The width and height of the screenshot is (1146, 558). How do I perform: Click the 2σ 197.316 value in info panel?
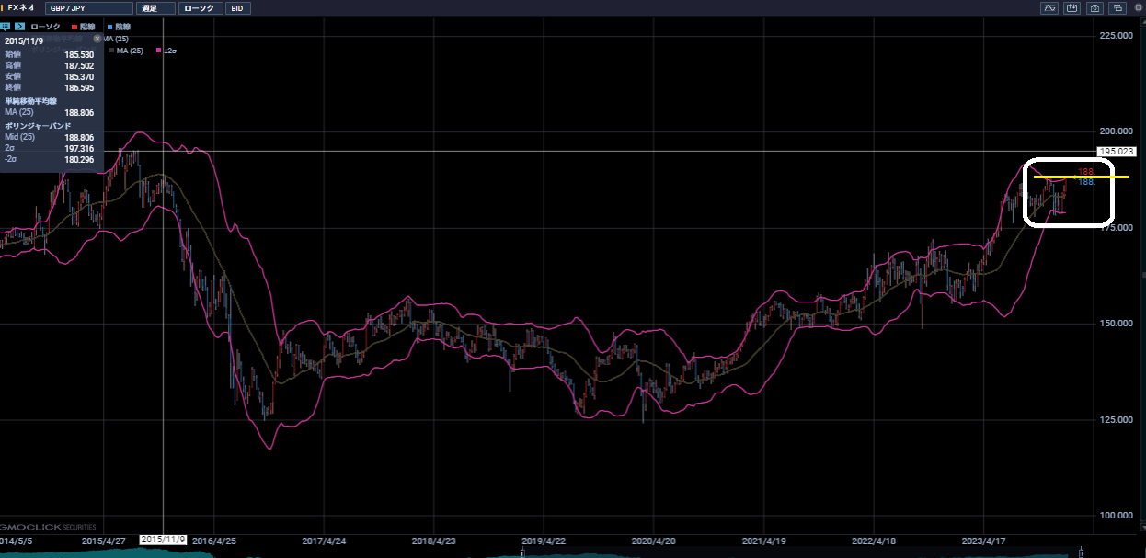coord(80,148)
